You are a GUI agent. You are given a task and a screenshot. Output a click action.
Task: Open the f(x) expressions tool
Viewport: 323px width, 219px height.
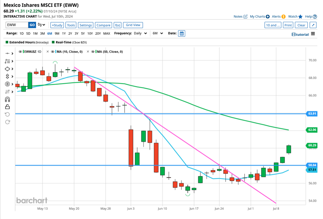click(x=117, y=25)
